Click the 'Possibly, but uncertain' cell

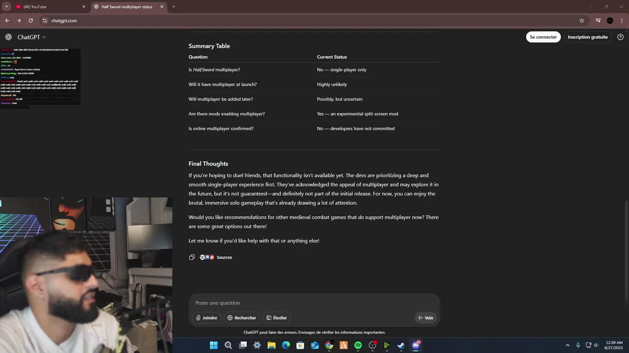pos(340,99)
